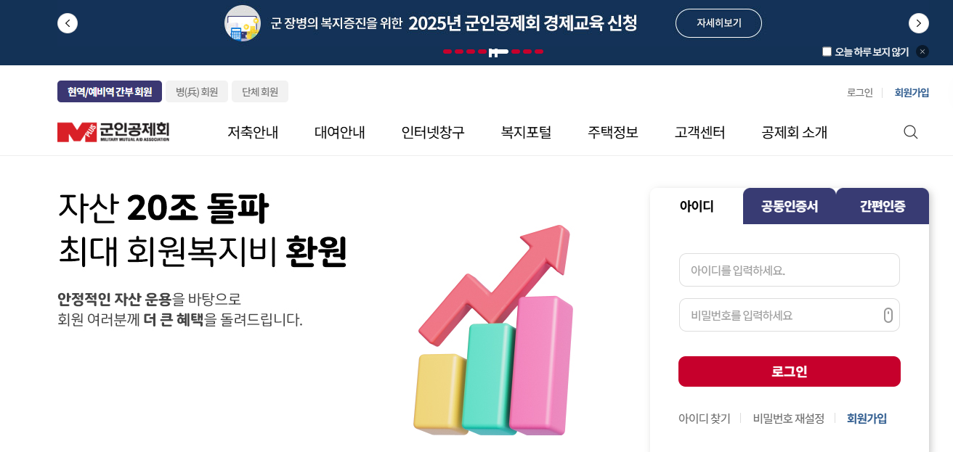
Task: Switch to the 간편인증 login tab
Action: [x=881, y=206]
